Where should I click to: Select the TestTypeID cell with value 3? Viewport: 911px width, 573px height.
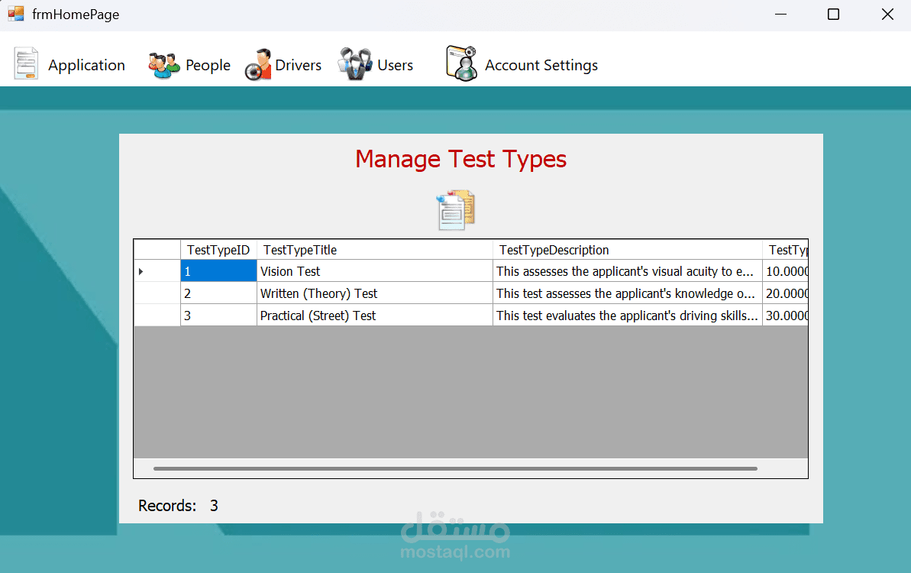(218, 316)
